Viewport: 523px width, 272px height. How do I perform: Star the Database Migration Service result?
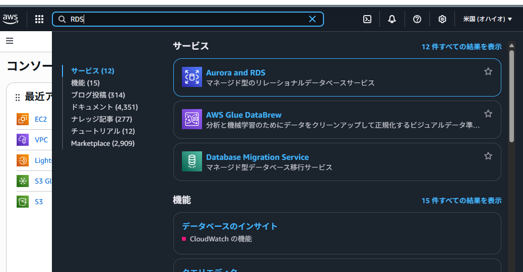tap(488, 156)
